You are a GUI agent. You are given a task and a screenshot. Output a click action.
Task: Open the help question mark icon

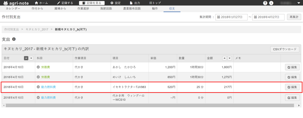[x=265, y=3]
